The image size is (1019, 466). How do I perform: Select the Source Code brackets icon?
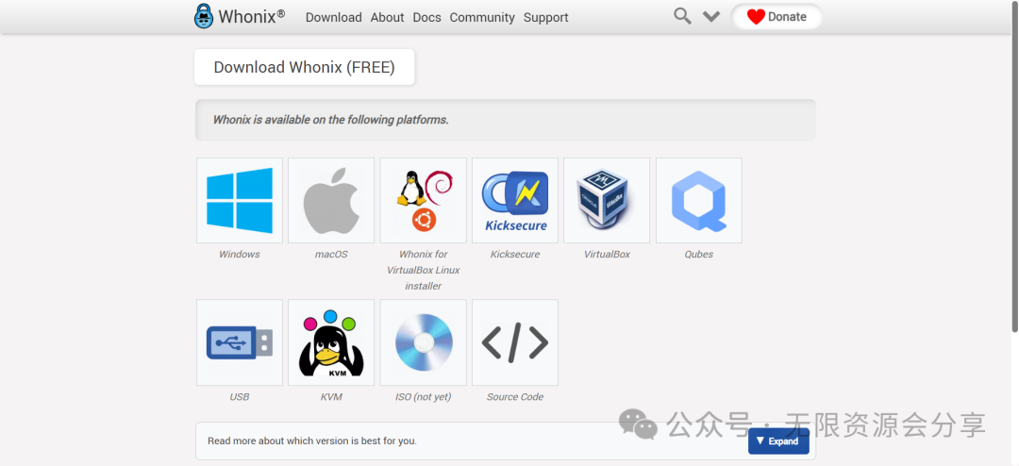pos(515,342)
